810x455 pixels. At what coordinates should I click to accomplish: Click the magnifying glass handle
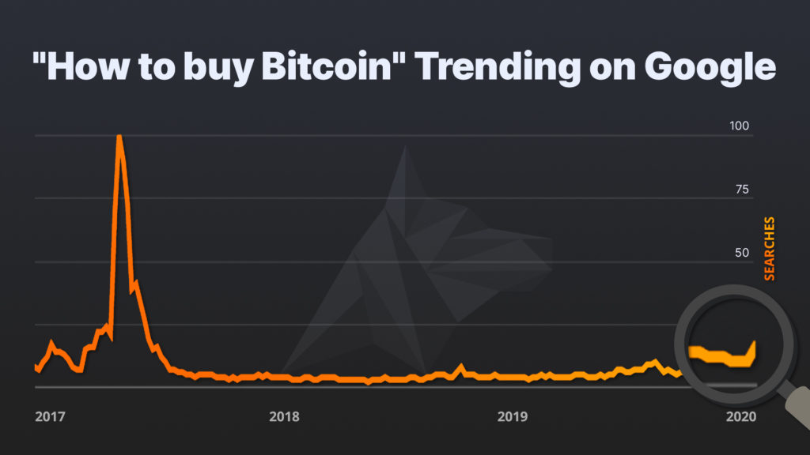(x=796, y=405)
